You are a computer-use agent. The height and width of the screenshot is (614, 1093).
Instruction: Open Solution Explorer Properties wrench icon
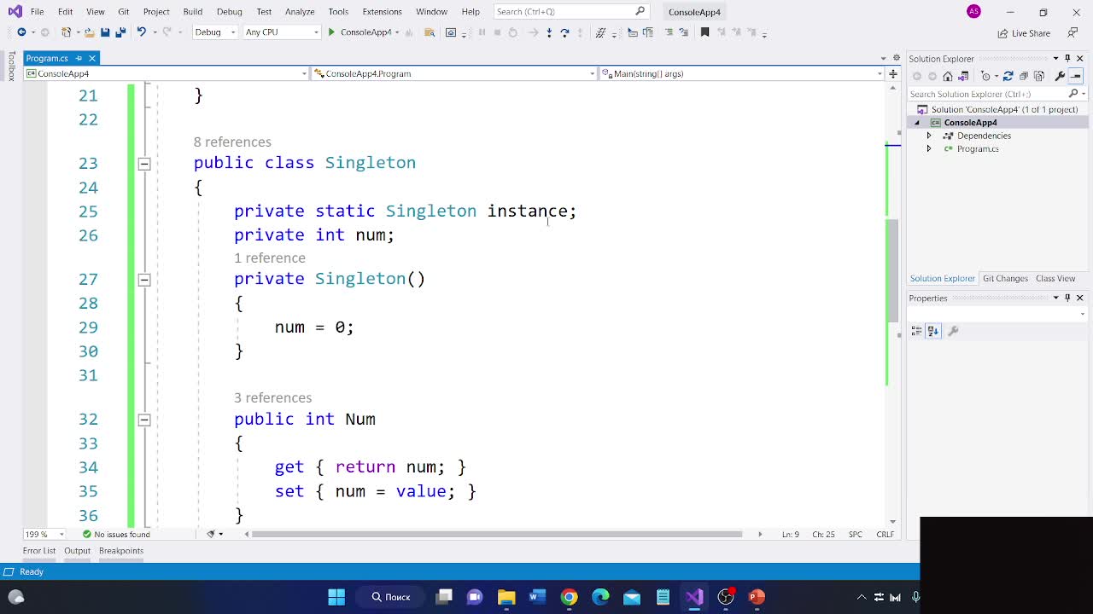click(1060, 76)
